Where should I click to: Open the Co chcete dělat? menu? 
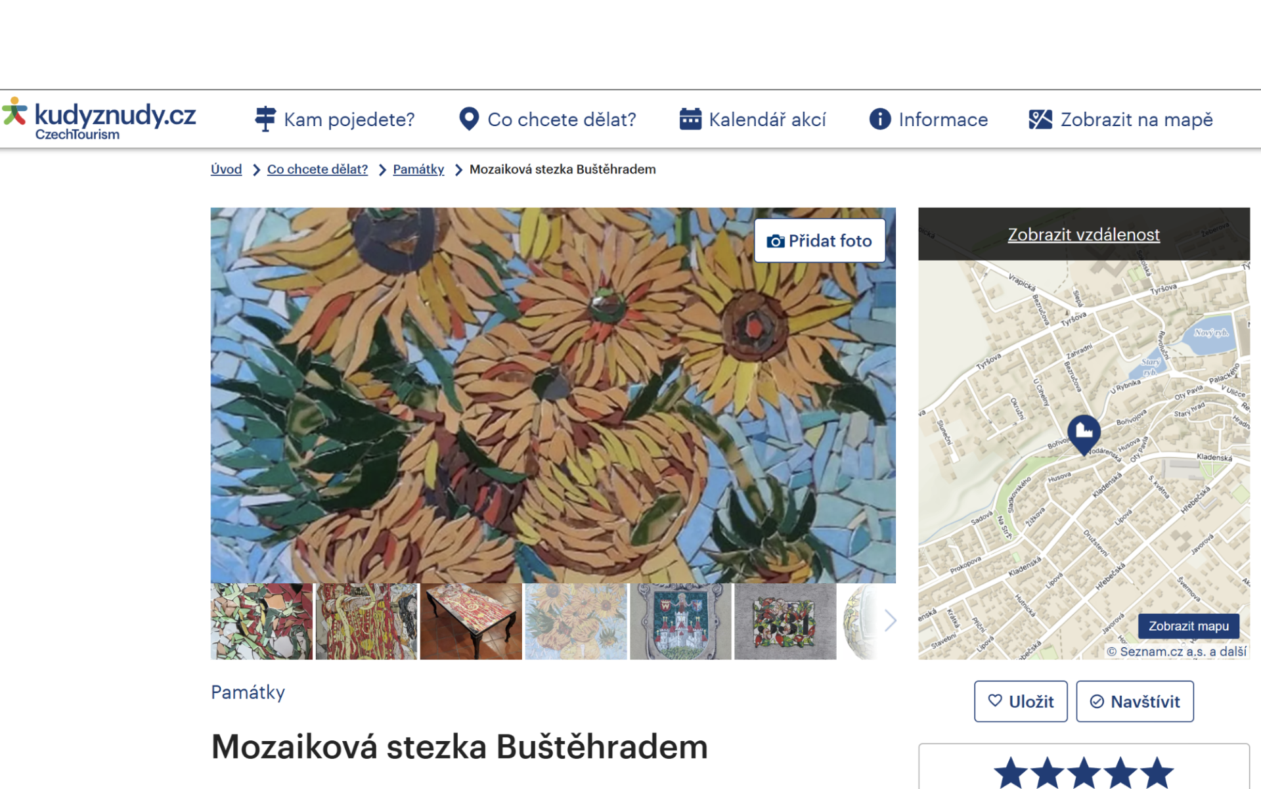(x=548, y=120)
